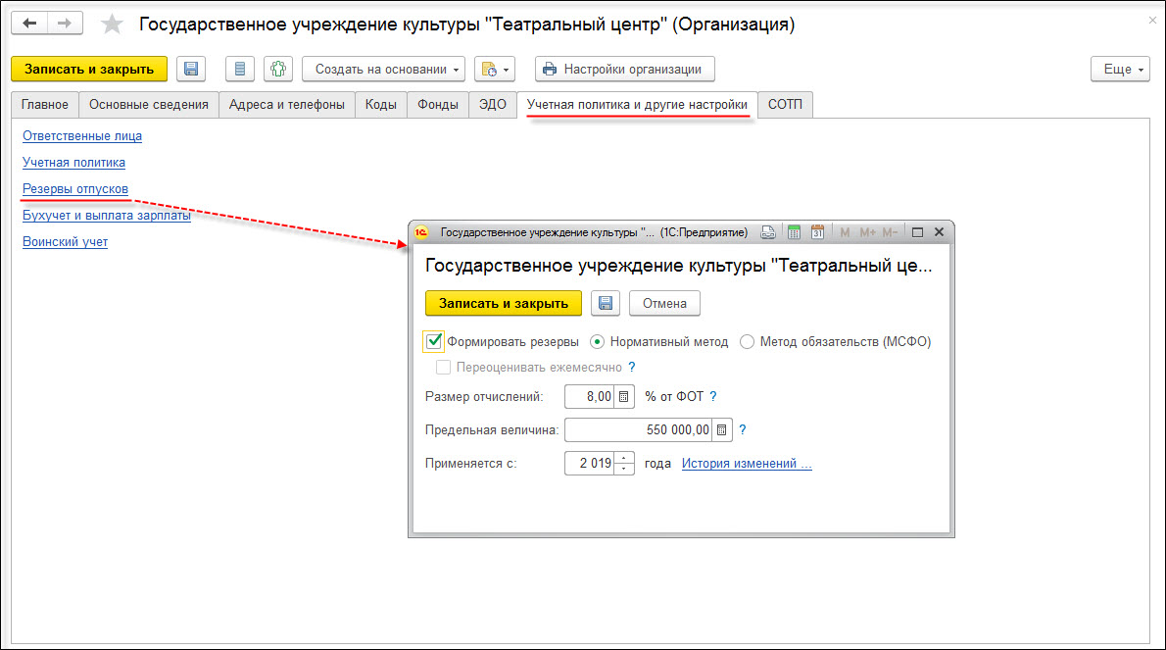The width and height of the screenshot is (1166, 650).
Task: Close the reserves dialog window
Action: click(x=940, y=232)
